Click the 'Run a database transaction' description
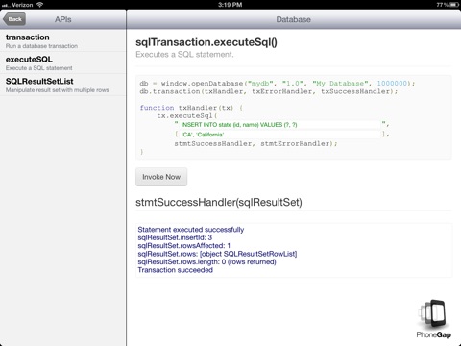Screen dimensions: 461x346 (41, 46)
